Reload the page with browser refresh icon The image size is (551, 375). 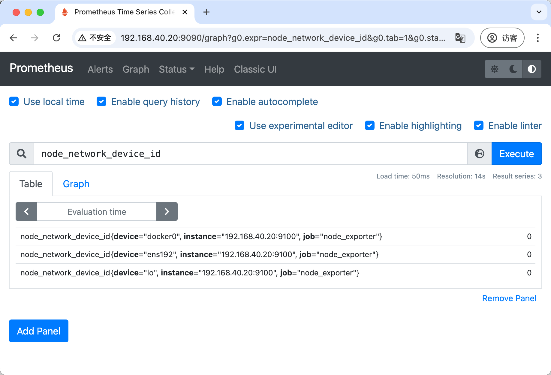point(56,38)
